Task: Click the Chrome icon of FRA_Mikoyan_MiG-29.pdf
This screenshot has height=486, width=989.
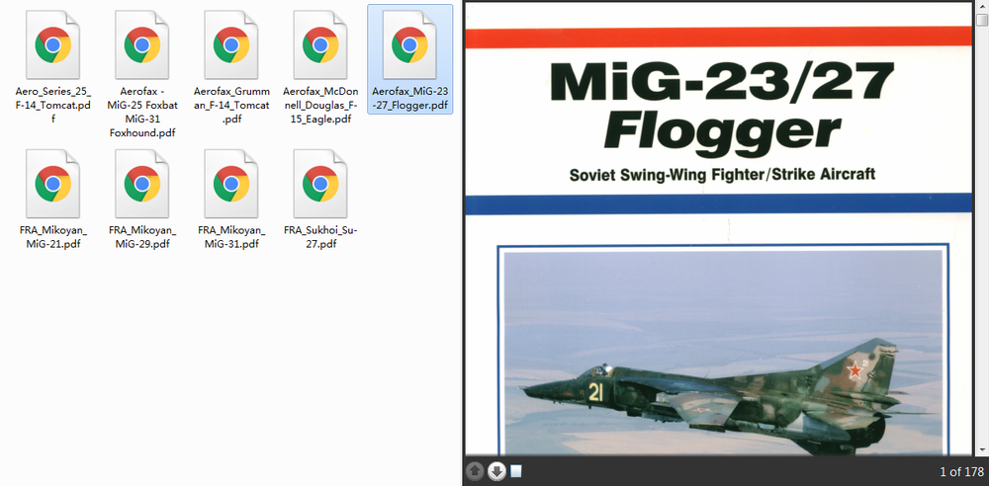Action: tap(141, 184)
